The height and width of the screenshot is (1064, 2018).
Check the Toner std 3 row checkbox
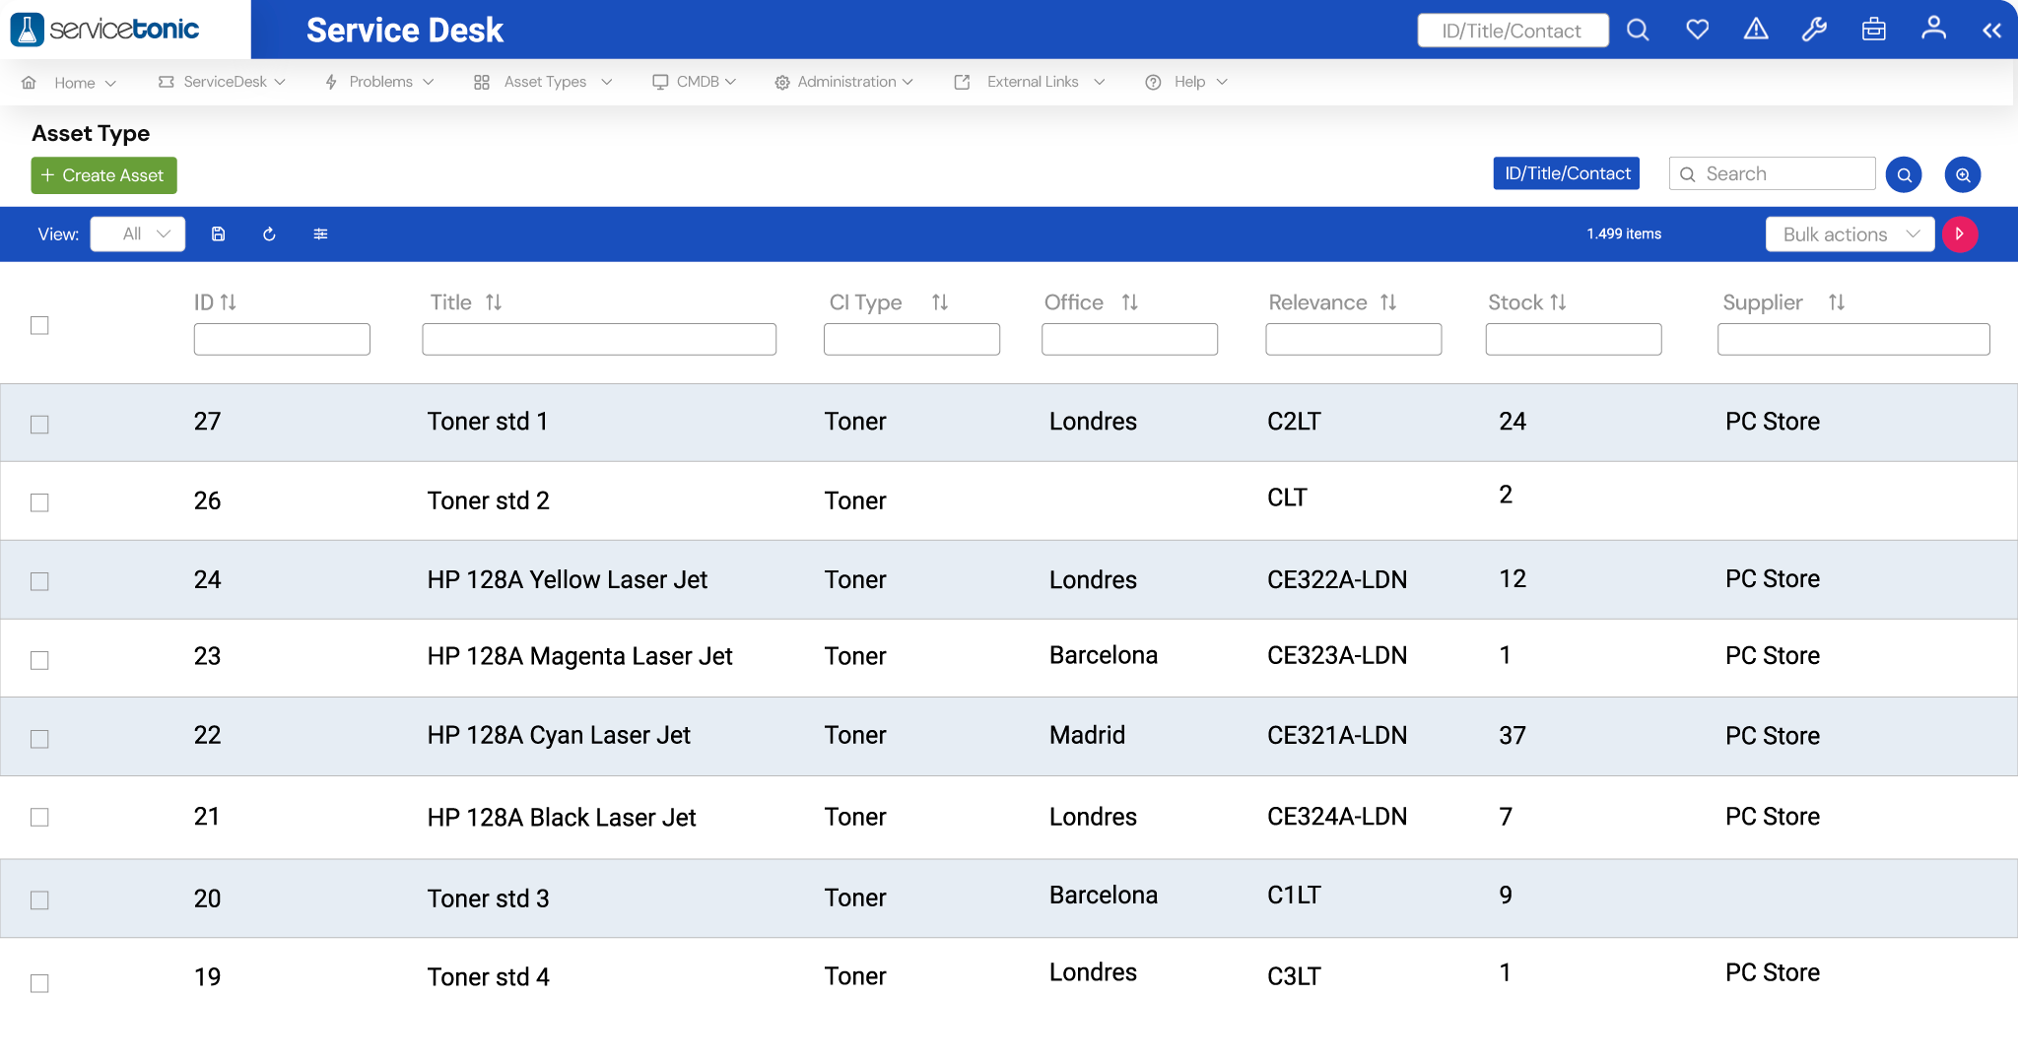click(x=39, y=900)
